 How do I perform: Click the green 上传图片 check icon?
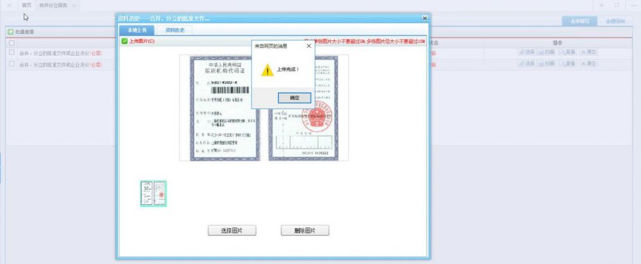tap(124, 41)
